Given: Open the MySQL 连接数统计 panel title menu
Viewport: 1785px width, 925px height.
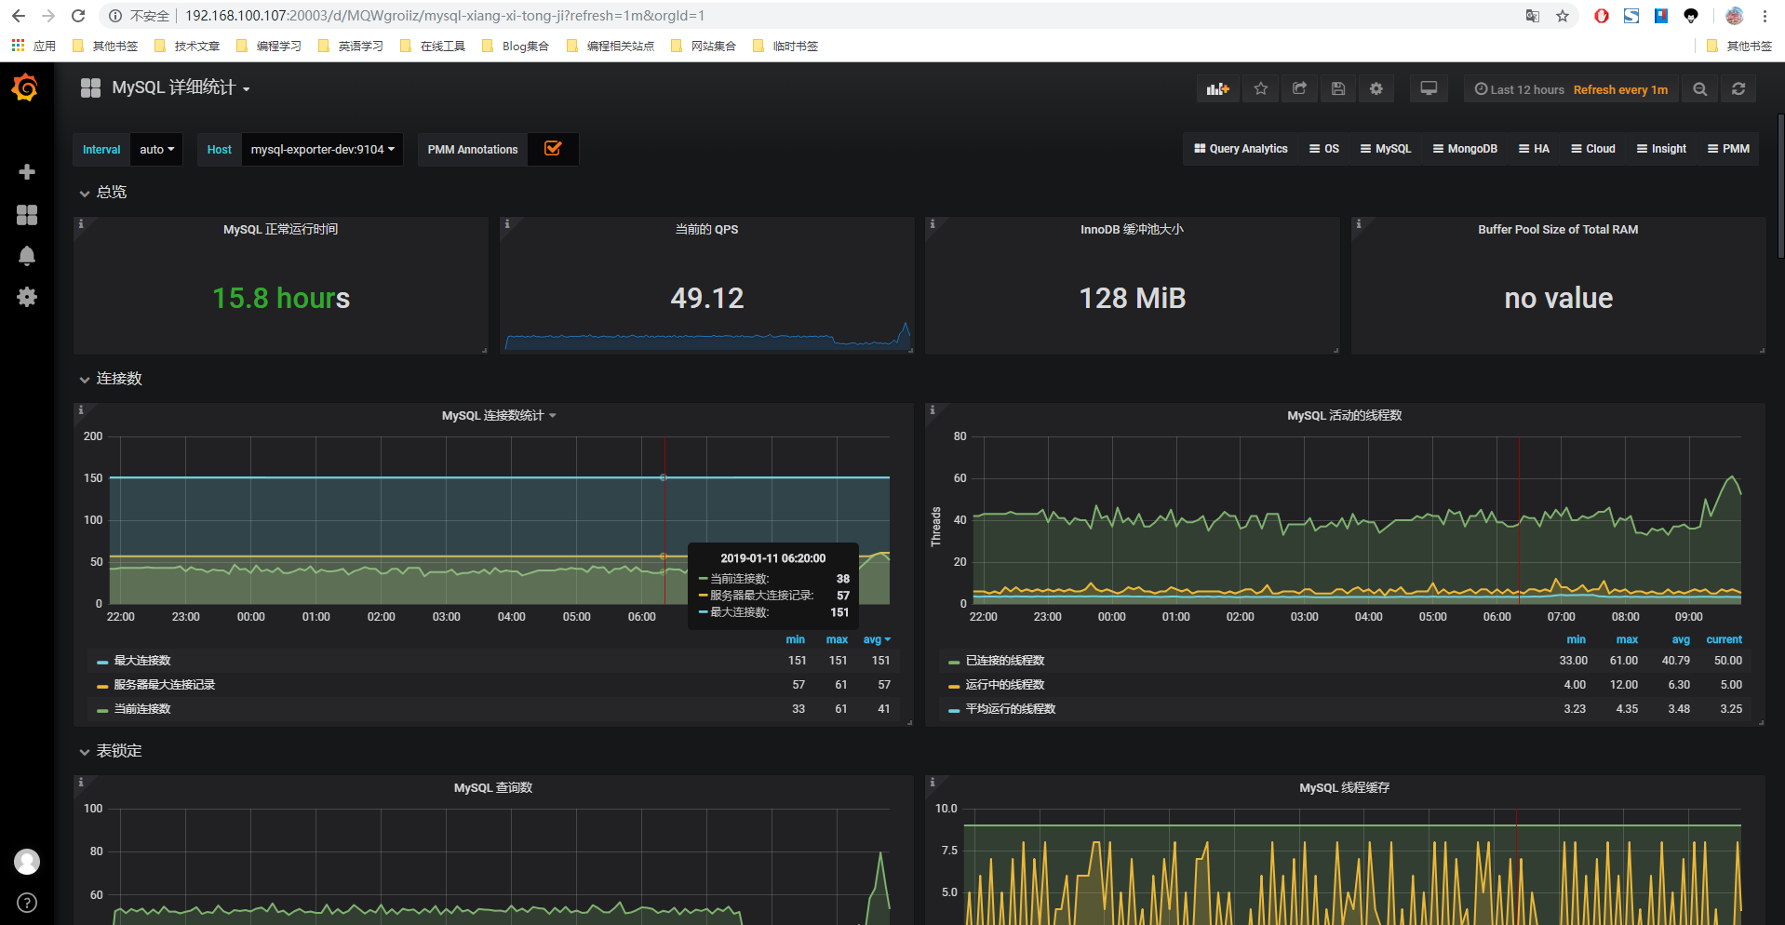Looking at the screenshot, I should [x=499, y=416].
